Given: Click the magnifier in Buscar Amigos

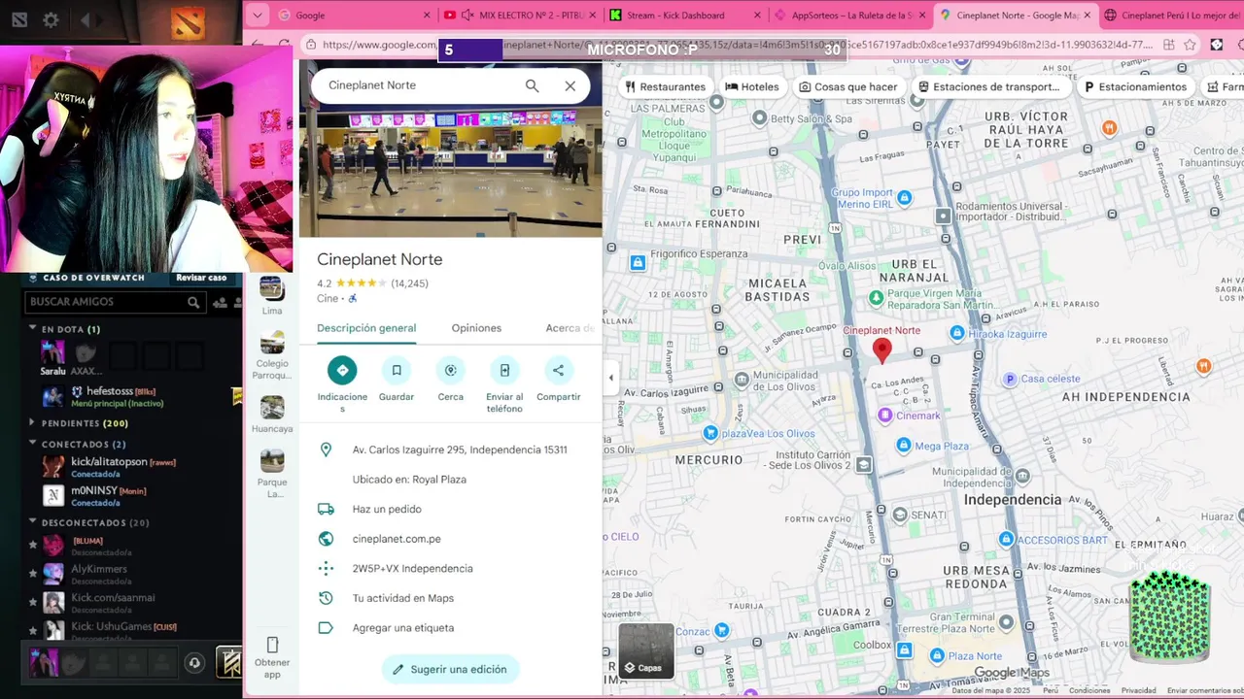Looking at the screenshot, I should point(193,302).
